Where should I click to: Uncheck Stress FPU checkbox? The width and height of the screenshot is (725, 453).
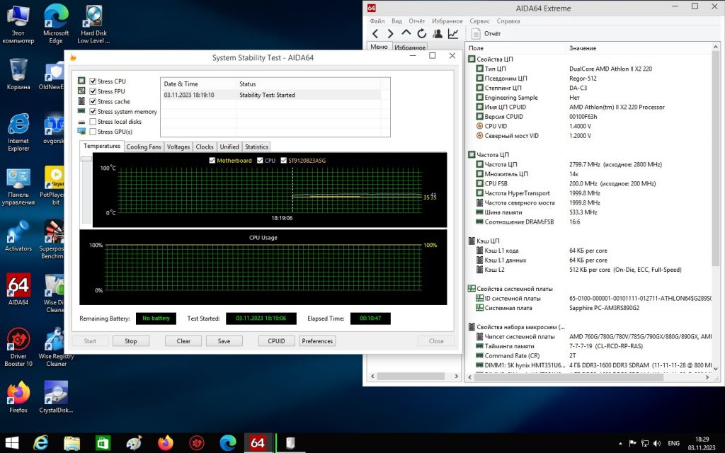click(93, 91)
